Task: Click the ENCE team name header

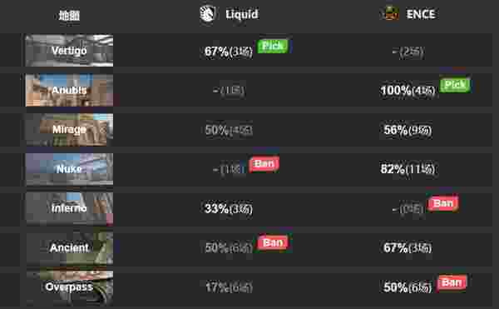Action: [x=421, y=14]
